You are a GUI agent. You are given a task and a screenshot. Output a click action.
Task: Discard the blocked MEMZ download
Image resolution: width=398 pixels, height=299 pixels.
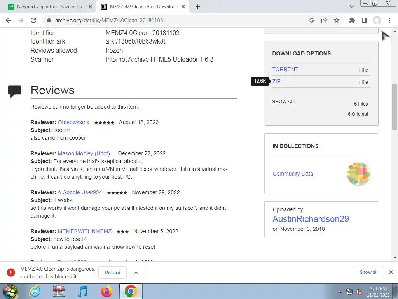click(112, 272)
